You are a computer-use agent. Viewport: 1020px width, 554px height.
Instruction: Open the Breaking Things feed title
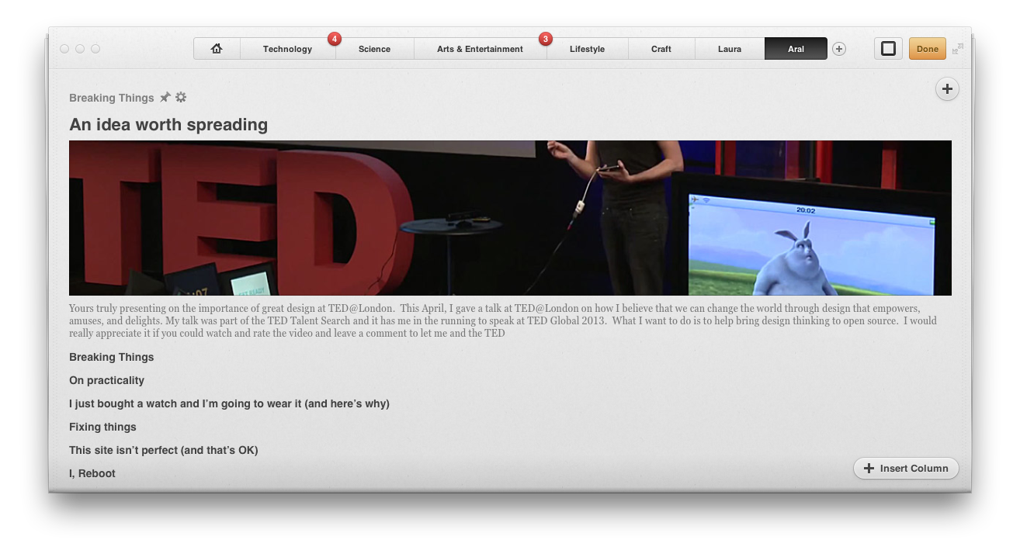(112, 98)
